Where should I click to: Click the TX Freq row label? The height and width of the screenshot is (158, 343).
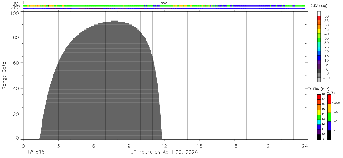[x=15, y=8]
